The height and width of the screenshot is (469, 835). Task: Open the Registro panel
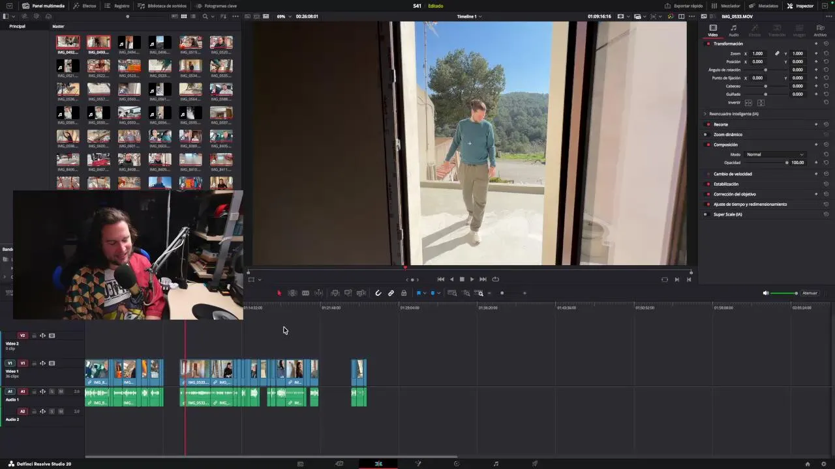click(x=117, y=6)
